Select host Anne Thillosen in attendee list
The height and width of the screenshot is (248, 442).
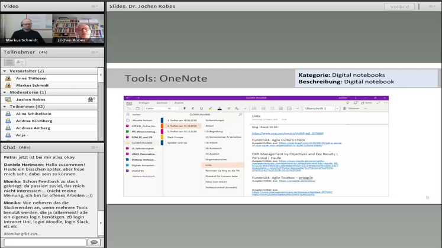[x=31, y=79]
